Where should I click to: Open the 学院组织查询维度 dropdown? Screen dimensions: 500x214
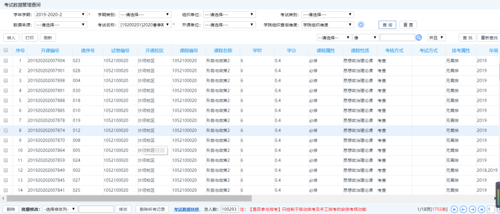[327, 25]
